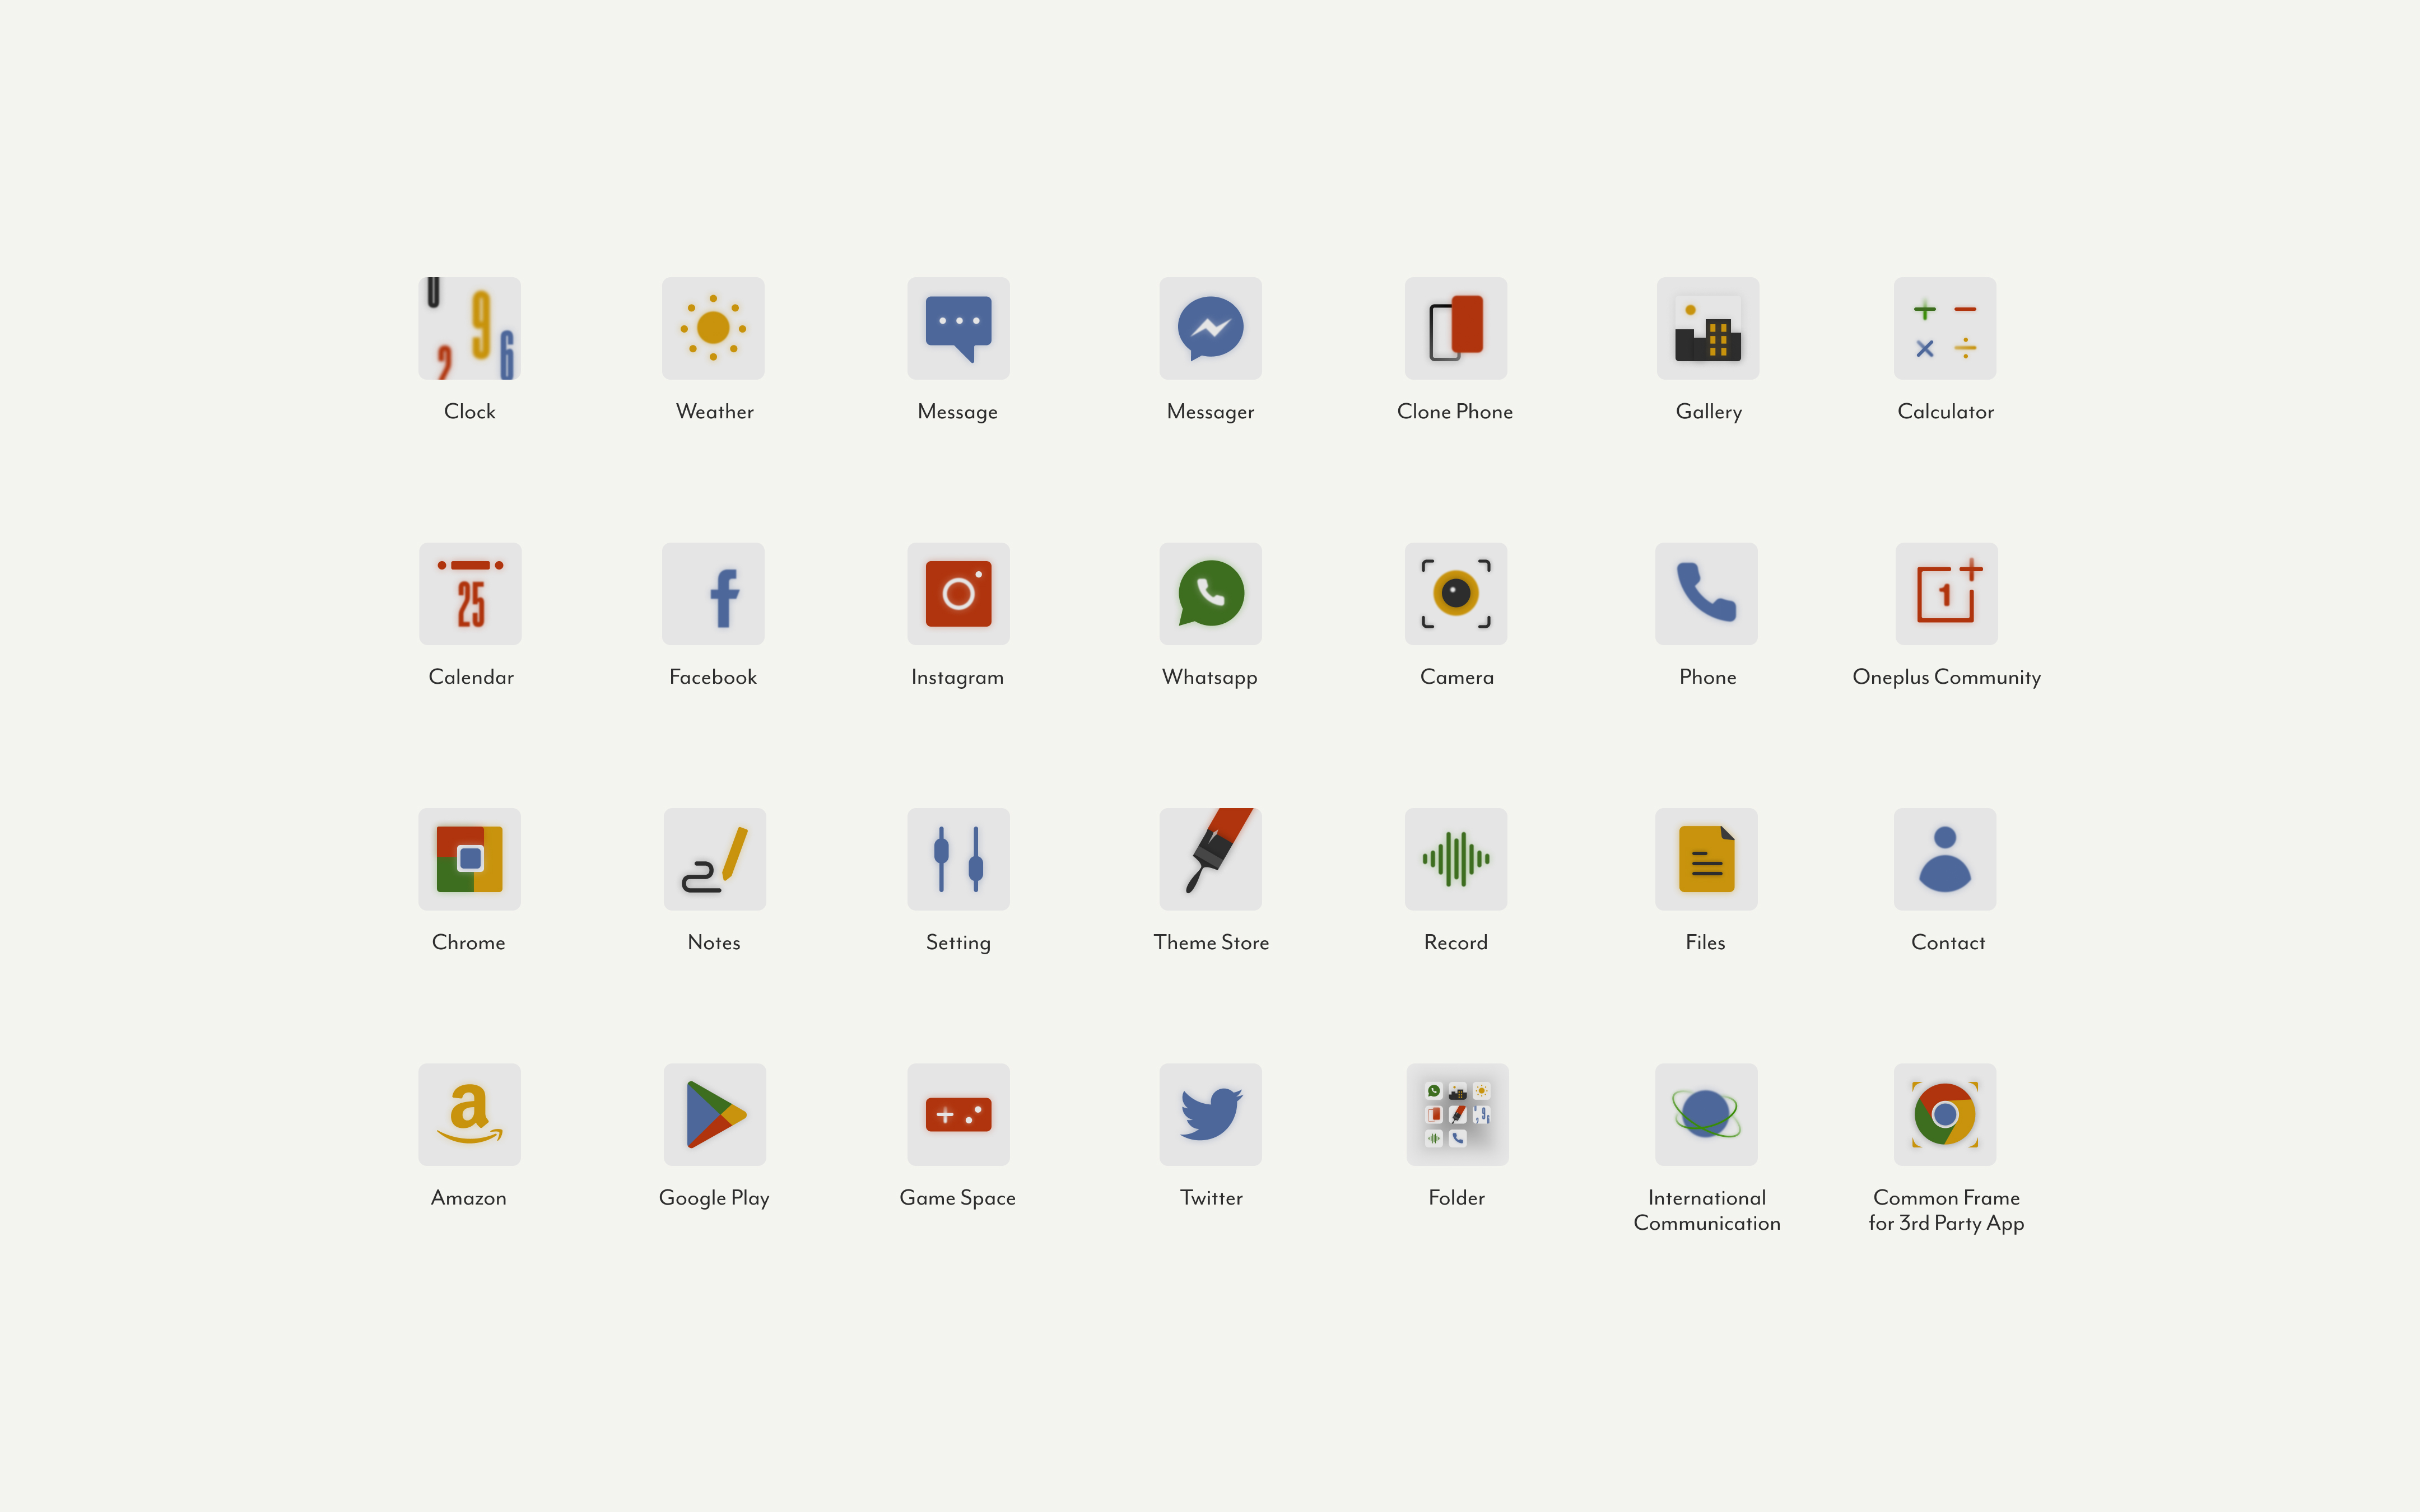2420x1512 pixels.
Task: Open the red Game Space controller icon
Action: 958,1114
